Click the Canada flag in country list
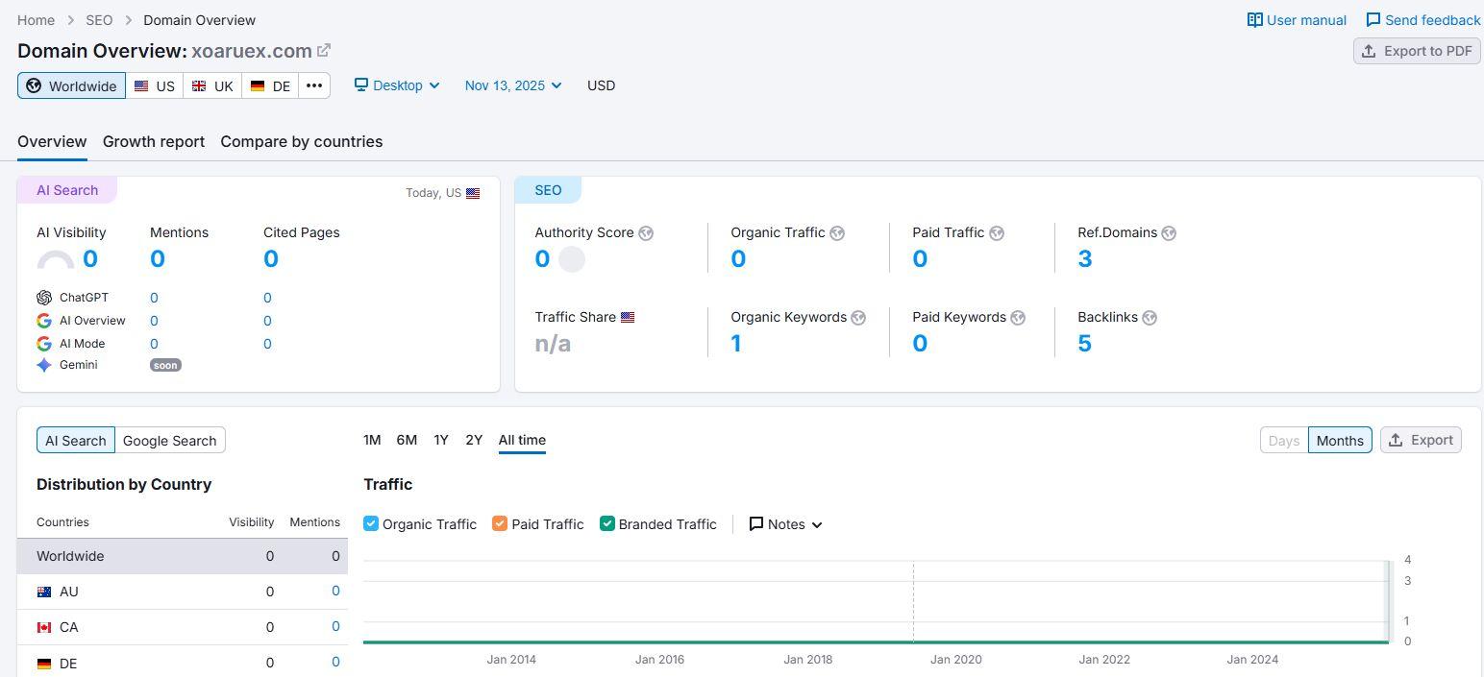The image size is (1484, 677). coord(44,628)
